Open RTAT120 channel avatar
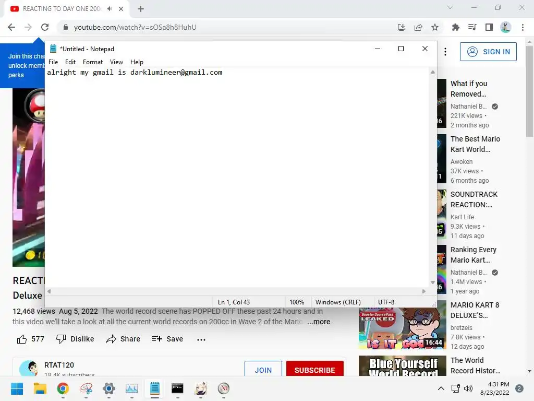 tap(28, 369)
